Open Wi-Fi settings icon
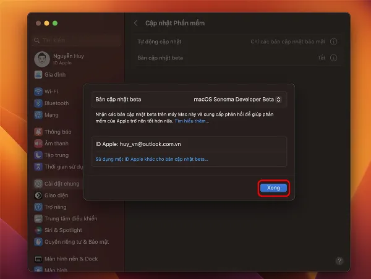 coord(38,92)
